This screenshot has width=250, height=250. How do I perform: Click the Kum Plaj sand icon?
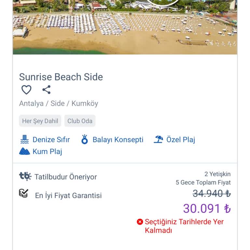(24, 151)
